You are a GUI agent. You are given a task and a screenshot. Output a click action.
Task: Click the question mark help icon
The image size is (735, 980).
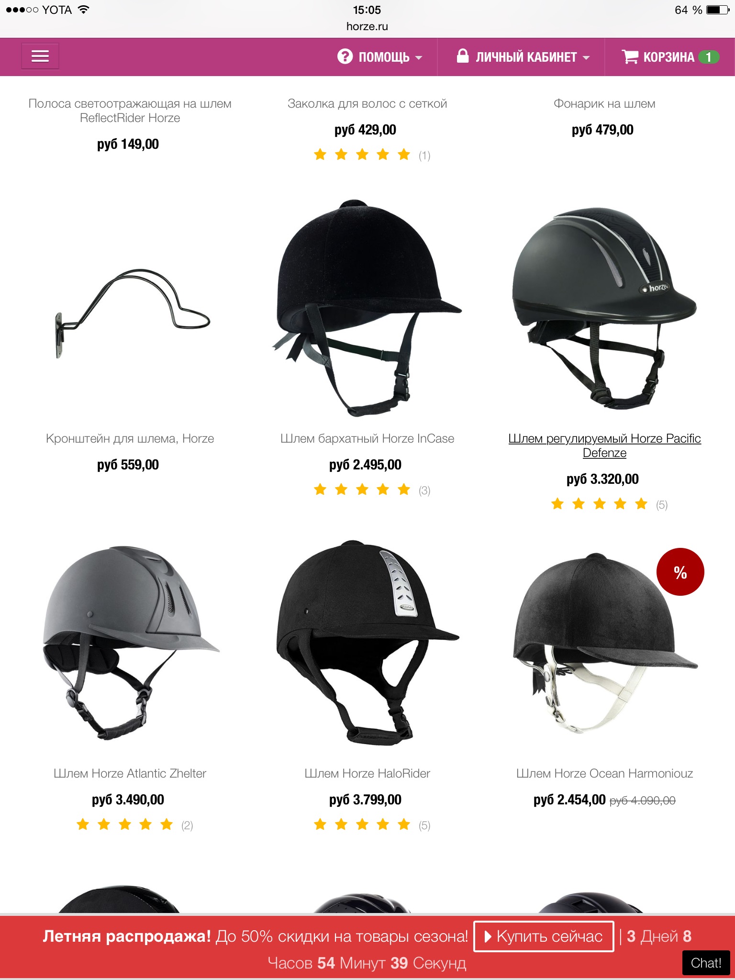coord(345,56)
